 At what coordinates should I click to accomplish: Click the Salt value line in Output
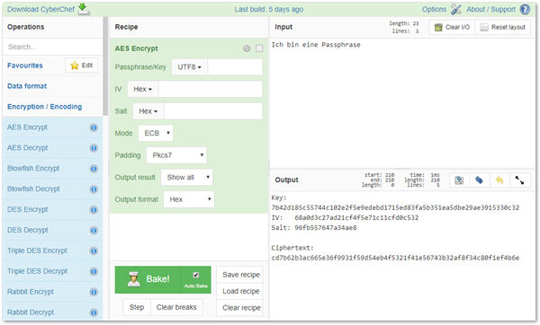coord(314,228)
